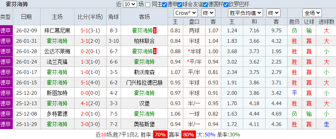Click the corner count 8-3
The width and height of the screenshot is (336, 139).
coord(114,30)
